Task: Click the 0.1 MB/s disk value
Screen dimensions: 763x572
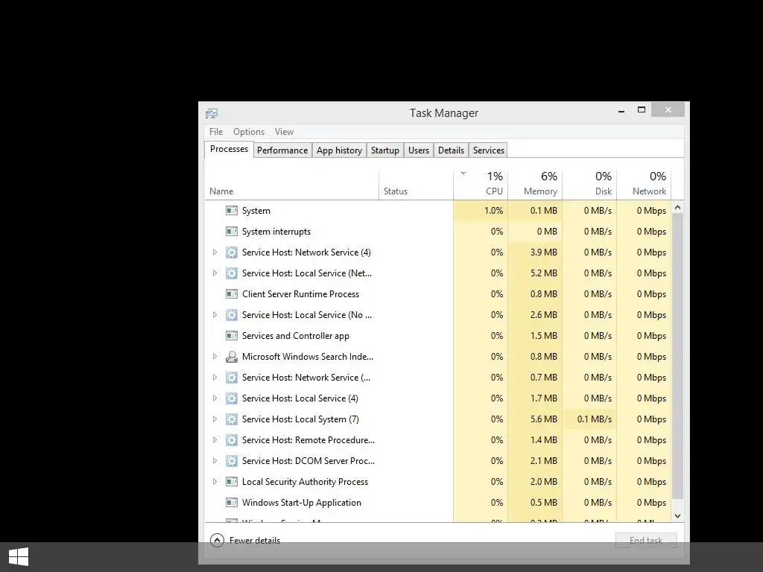Action: [594, 419]
